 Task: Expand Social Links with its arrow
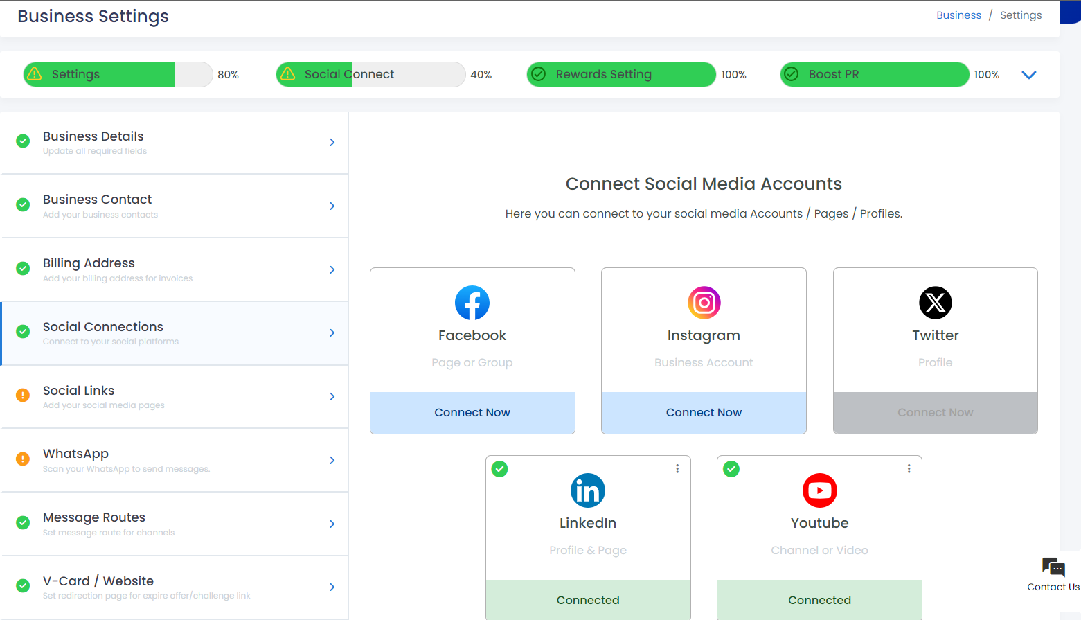click(332, 396)
